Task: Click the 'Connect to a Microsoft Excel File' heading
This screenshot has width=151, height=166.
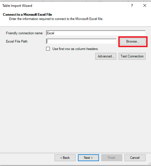Action: (28, 15)
